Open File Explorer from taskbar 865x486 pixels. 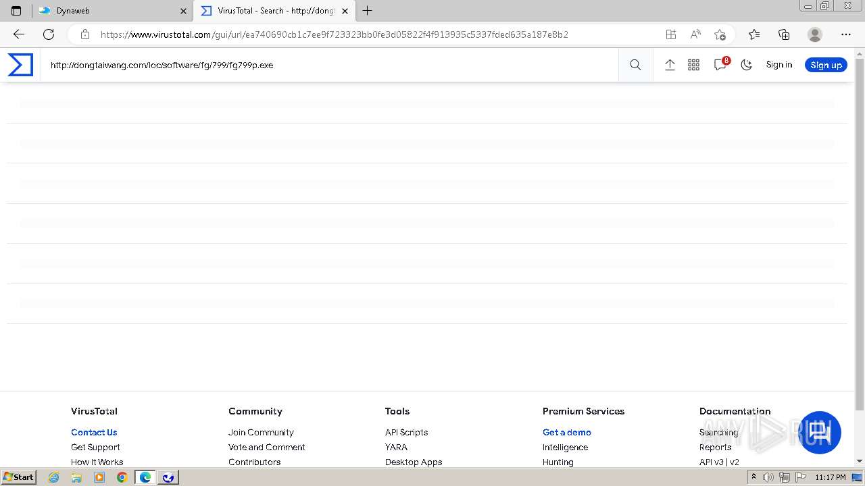coord(76,477)
